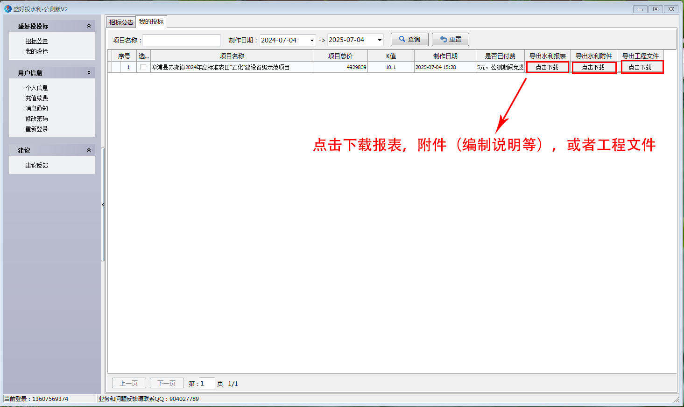
Task: Click the sidebar collapse arrow handle
Action: (x=103, y=205)
